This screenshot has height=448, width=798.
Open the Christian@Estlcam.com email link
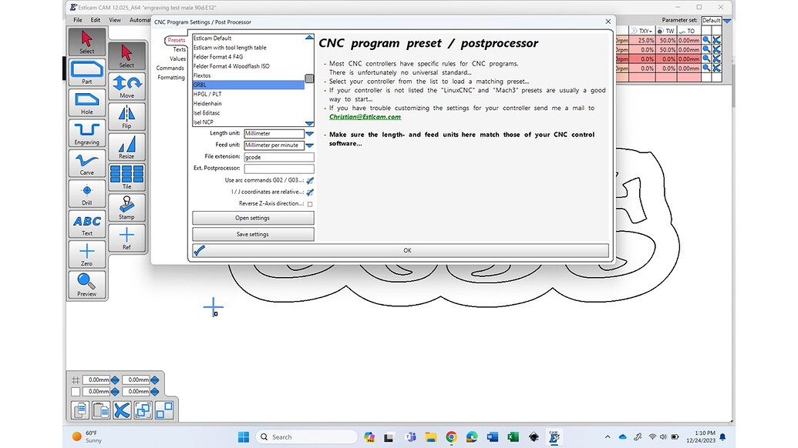(365, 116)
